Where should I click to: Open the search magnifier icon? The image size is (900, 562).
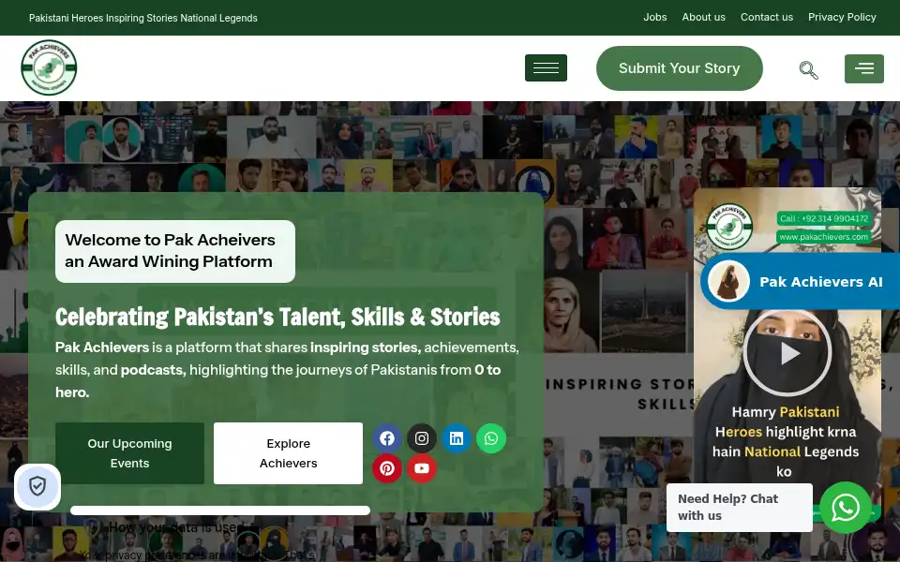tap(809, 69)
